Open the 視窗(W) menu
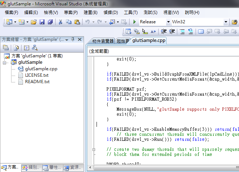239x172 pixels. [171, 13]
